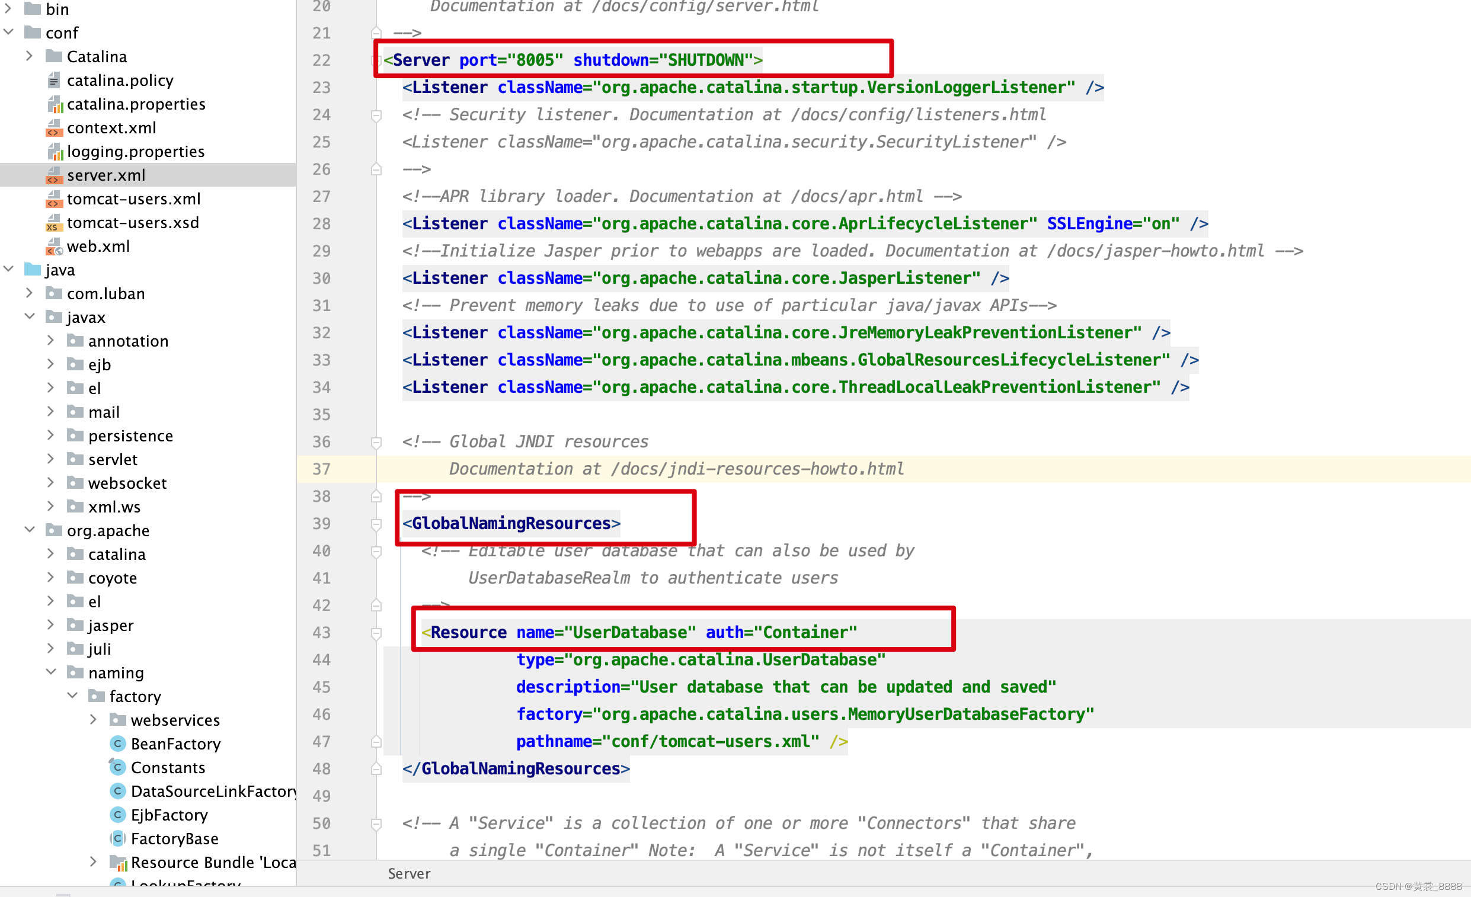This screenshot has width=1471, height=897.
Task: Expand the bin folder chevron
Action: point(8,9)
